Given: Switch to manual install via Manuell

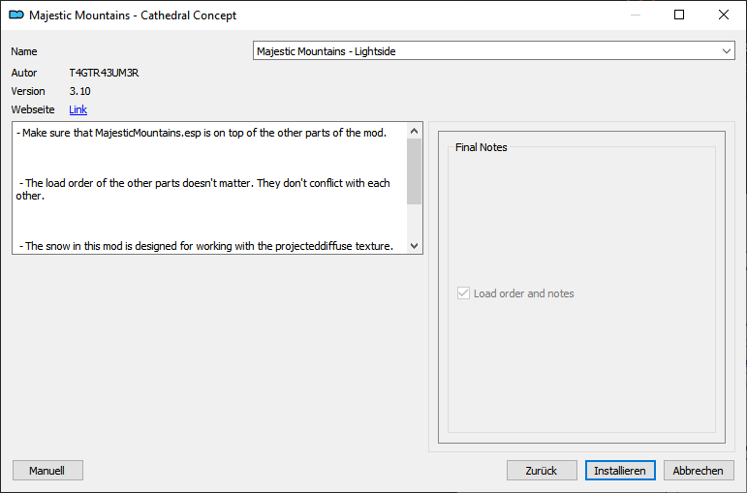Looking at the screenshot, I should click(47, 471).
